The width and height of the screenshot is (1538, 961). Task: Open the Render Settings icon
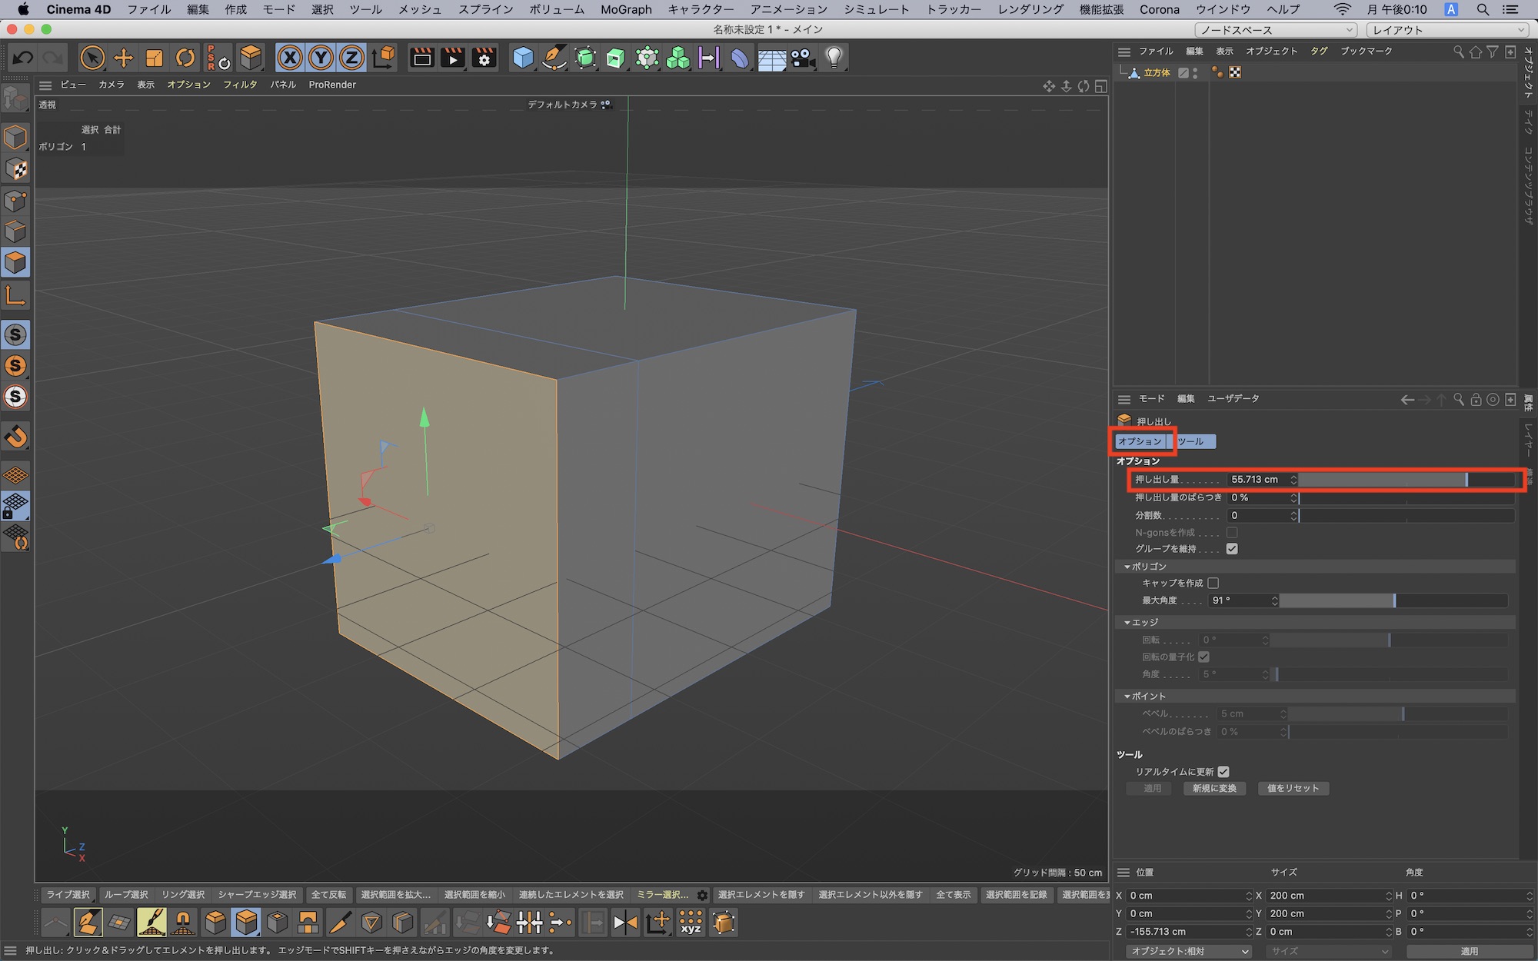coord(484,58)
